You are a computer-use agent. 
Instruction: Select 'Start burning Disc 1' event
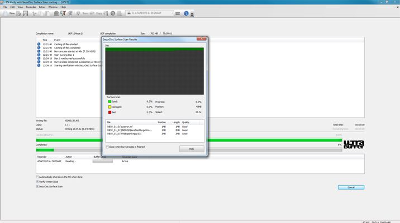[x=64, y=55]
